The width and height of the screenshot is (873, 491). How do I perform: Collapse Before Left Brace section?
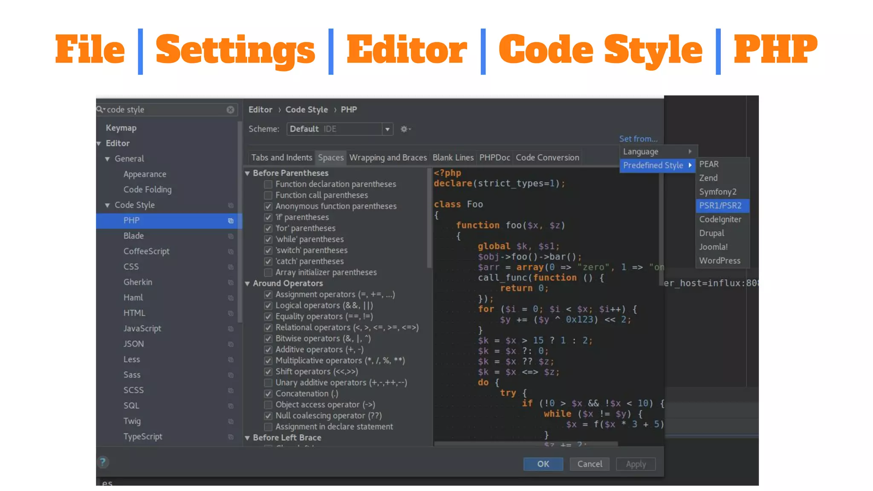pyautogui.click(x=247, y=438)
